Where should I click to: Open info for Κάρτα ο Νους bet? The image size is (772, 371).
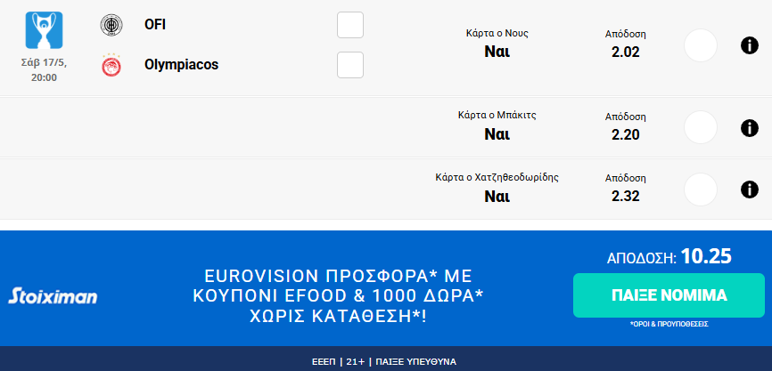pyautogui.click(x=749, y=44)
